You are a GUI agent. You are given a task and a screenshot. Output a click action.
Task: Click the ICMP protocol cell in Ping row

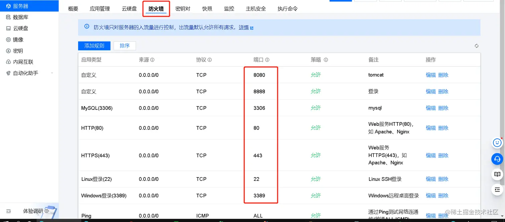click(202, 216)
